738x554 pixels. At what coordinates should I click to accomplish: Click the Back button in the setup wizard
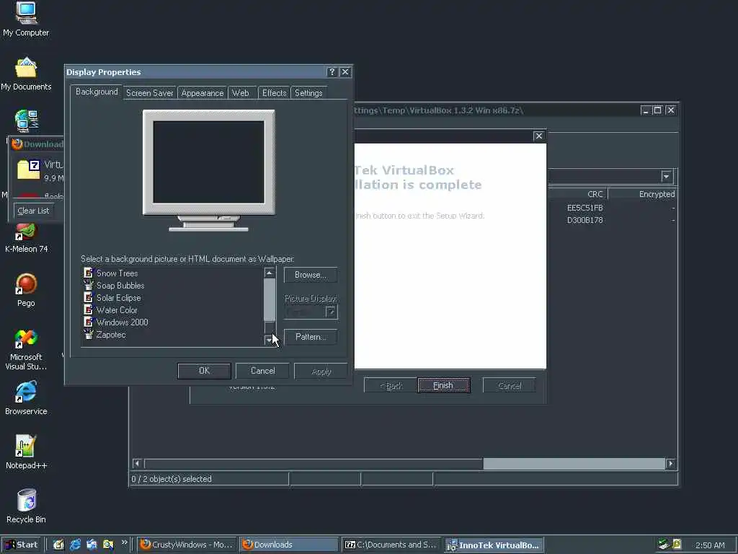coord(391,386)
